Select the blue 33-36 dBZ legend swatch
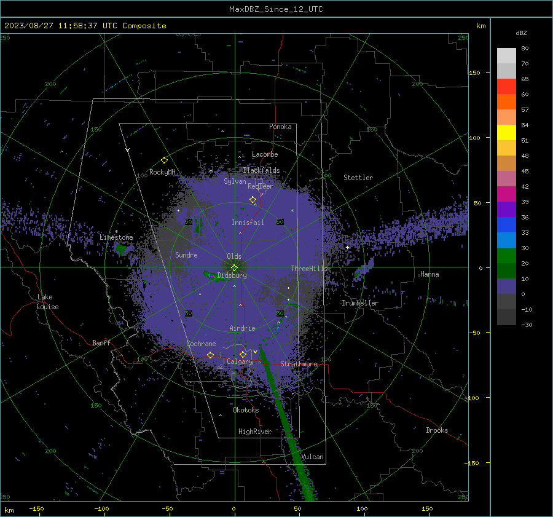Image resolution: width=553 pixels, height=517 pixels. pos(506,225)
